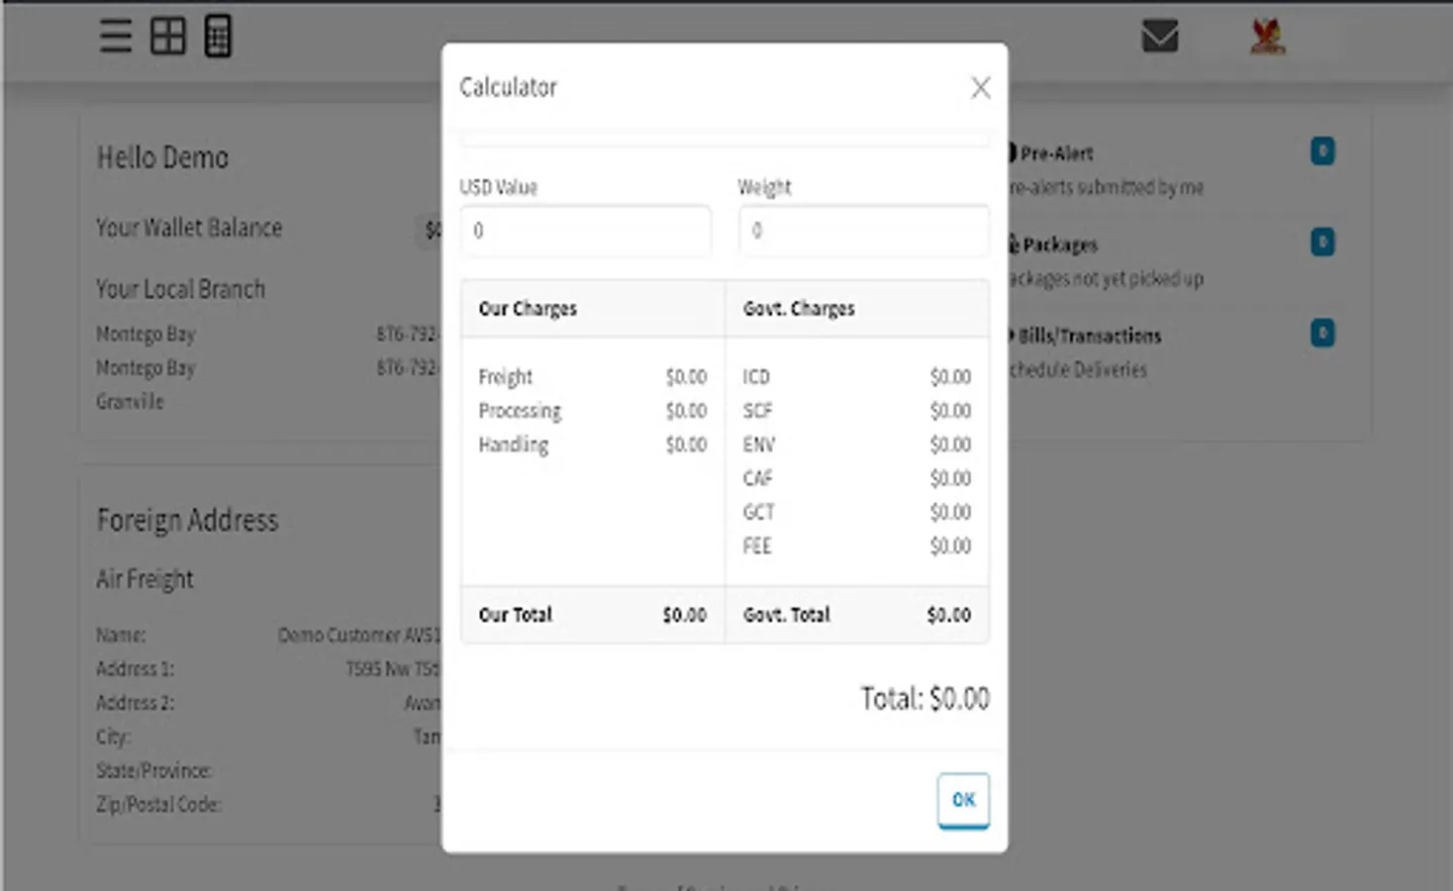Click the GCT charge amount
1453x891 pixels.
click(949, 512)
